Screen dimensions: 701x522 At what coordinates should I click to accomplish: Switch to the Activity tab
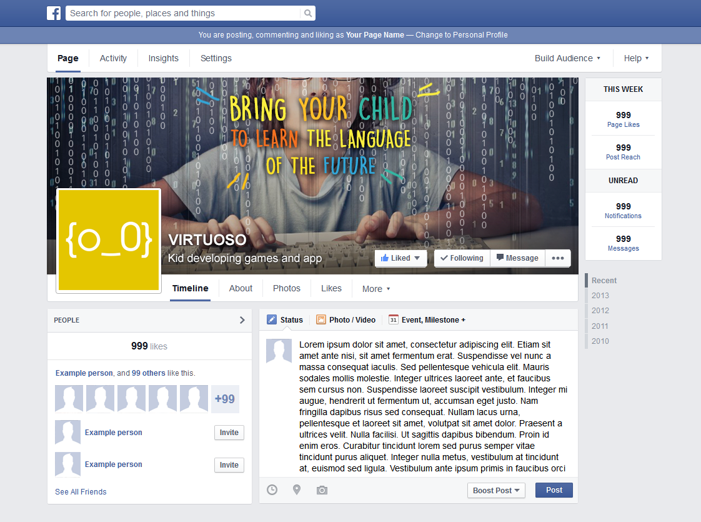[x=113, y=58]
